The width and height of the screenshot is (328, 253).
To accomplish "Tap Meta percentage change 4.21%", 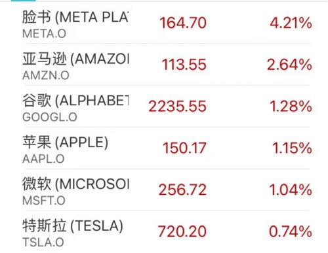I will [291, 23].
